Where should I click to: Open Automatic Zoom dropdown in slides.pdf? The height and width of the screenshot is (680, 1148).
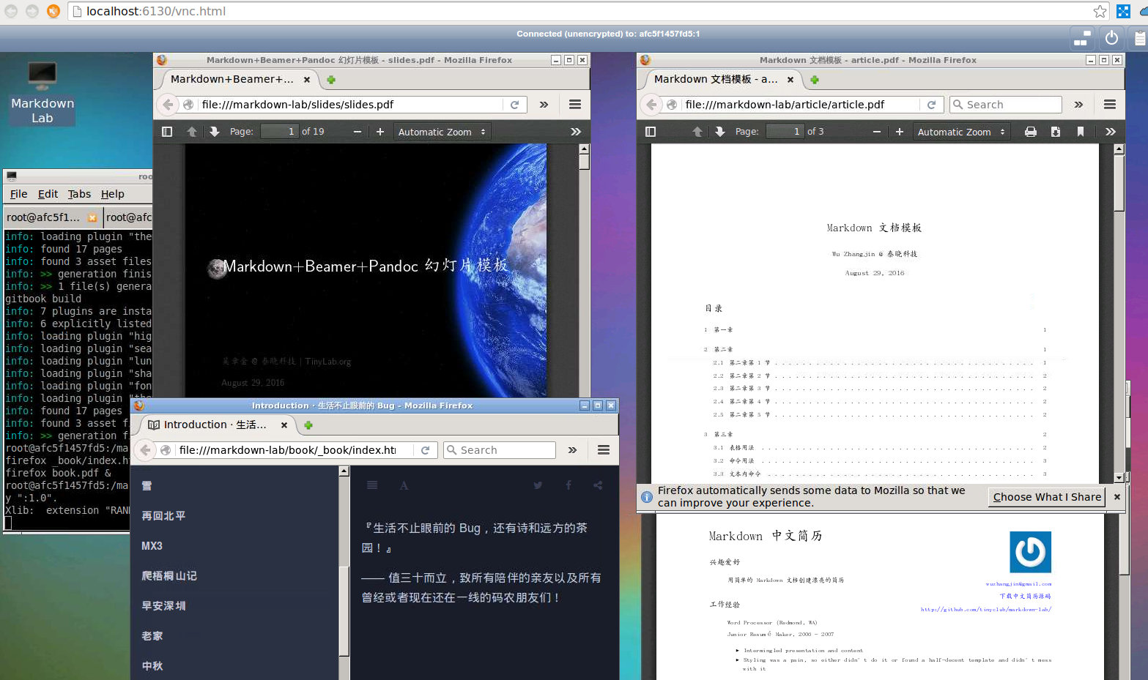[442, 131]
